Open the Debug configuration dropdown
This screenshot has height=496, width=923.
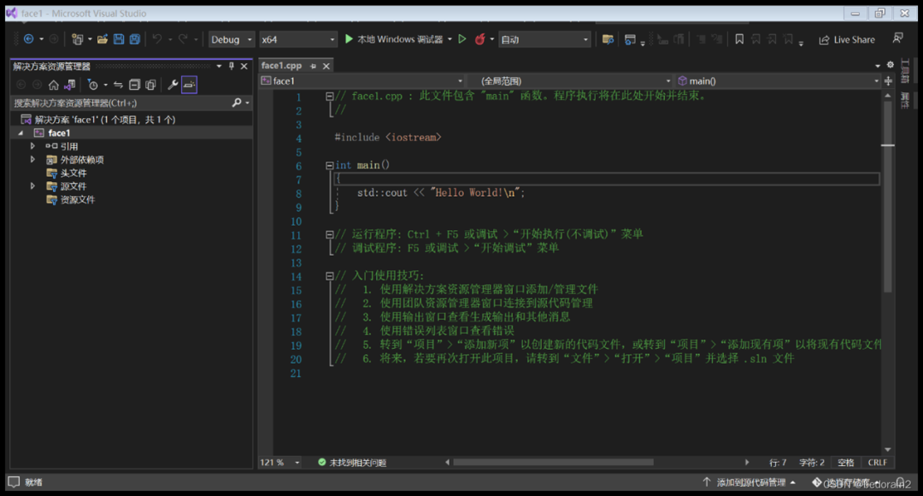231,39
